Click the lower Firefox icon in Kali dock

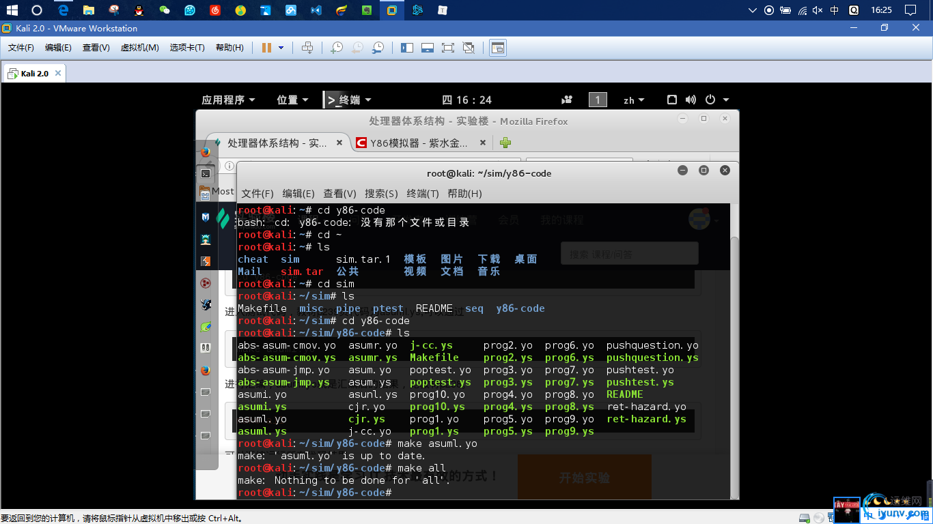[x=205, y=370]
